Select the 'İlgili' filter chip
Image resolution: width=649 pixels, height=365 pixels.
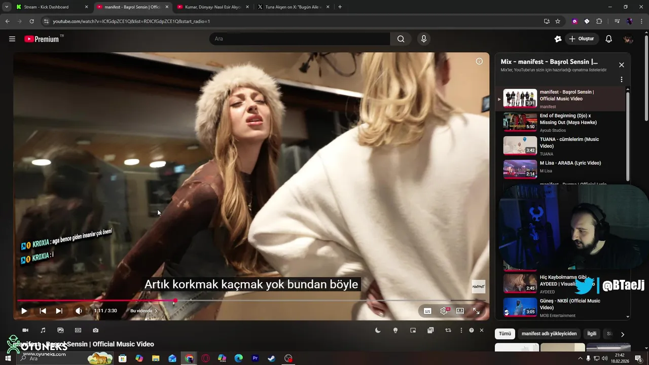592,334
